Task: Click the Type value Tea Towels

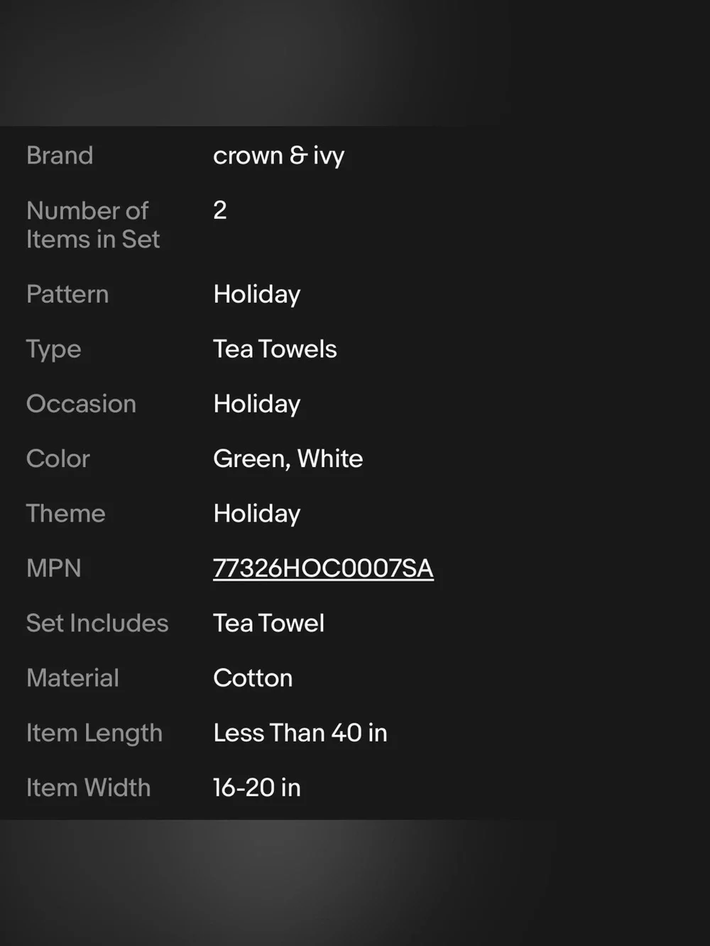Action: click(x=275, y=349)
